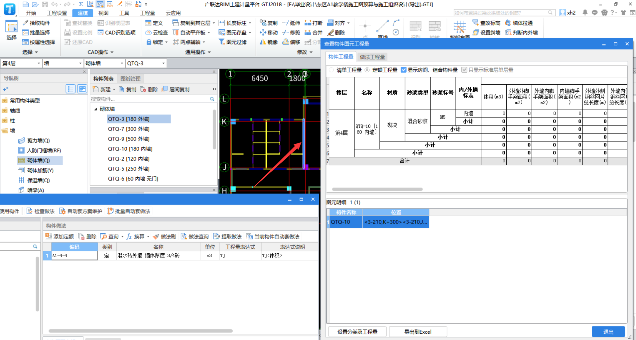Click the 延伸 extend tool
The image size is (636, 340).
click(x=291, y=23)
